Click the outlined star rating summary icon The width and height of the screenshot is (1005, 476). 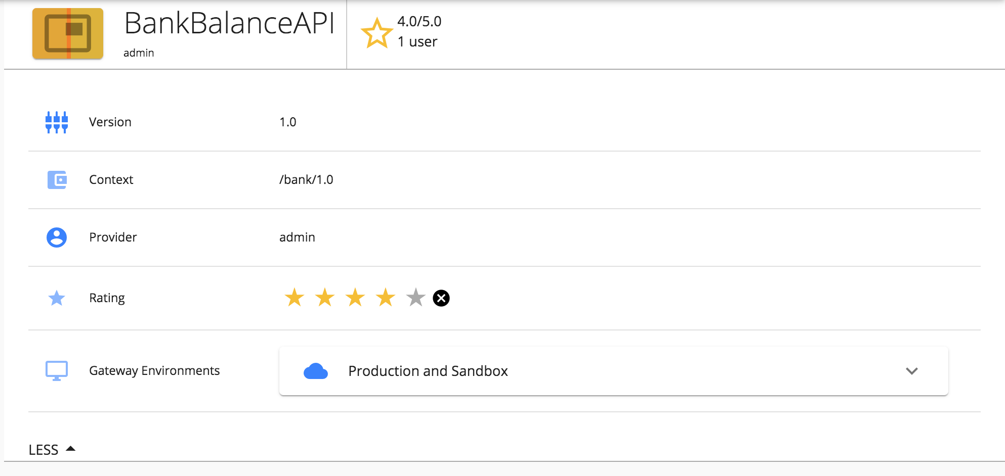[376, 33]
